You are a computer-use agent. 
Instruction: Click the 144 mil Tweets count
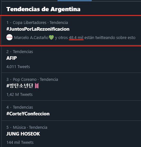pos(20,143)
